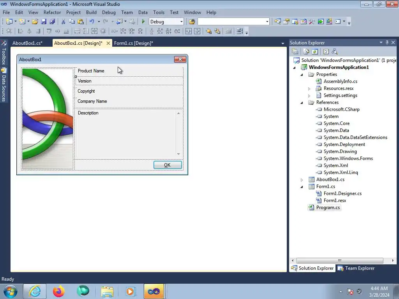Click the Bring to Front layout icon
The width and height of the screenshot is (399, 299).
click(209, 31)
